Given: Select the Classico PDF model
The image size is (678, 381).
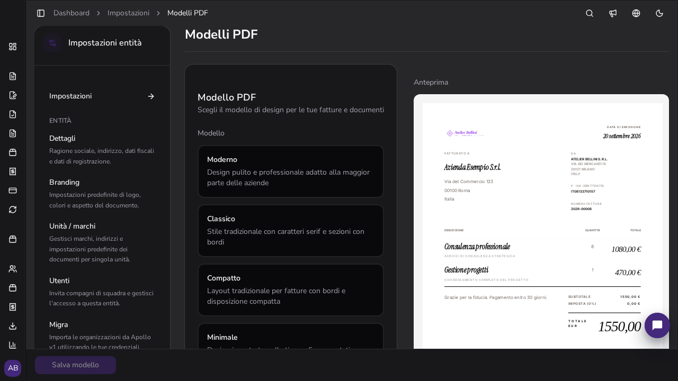Looking at the screenshot, I should [291, 231].
